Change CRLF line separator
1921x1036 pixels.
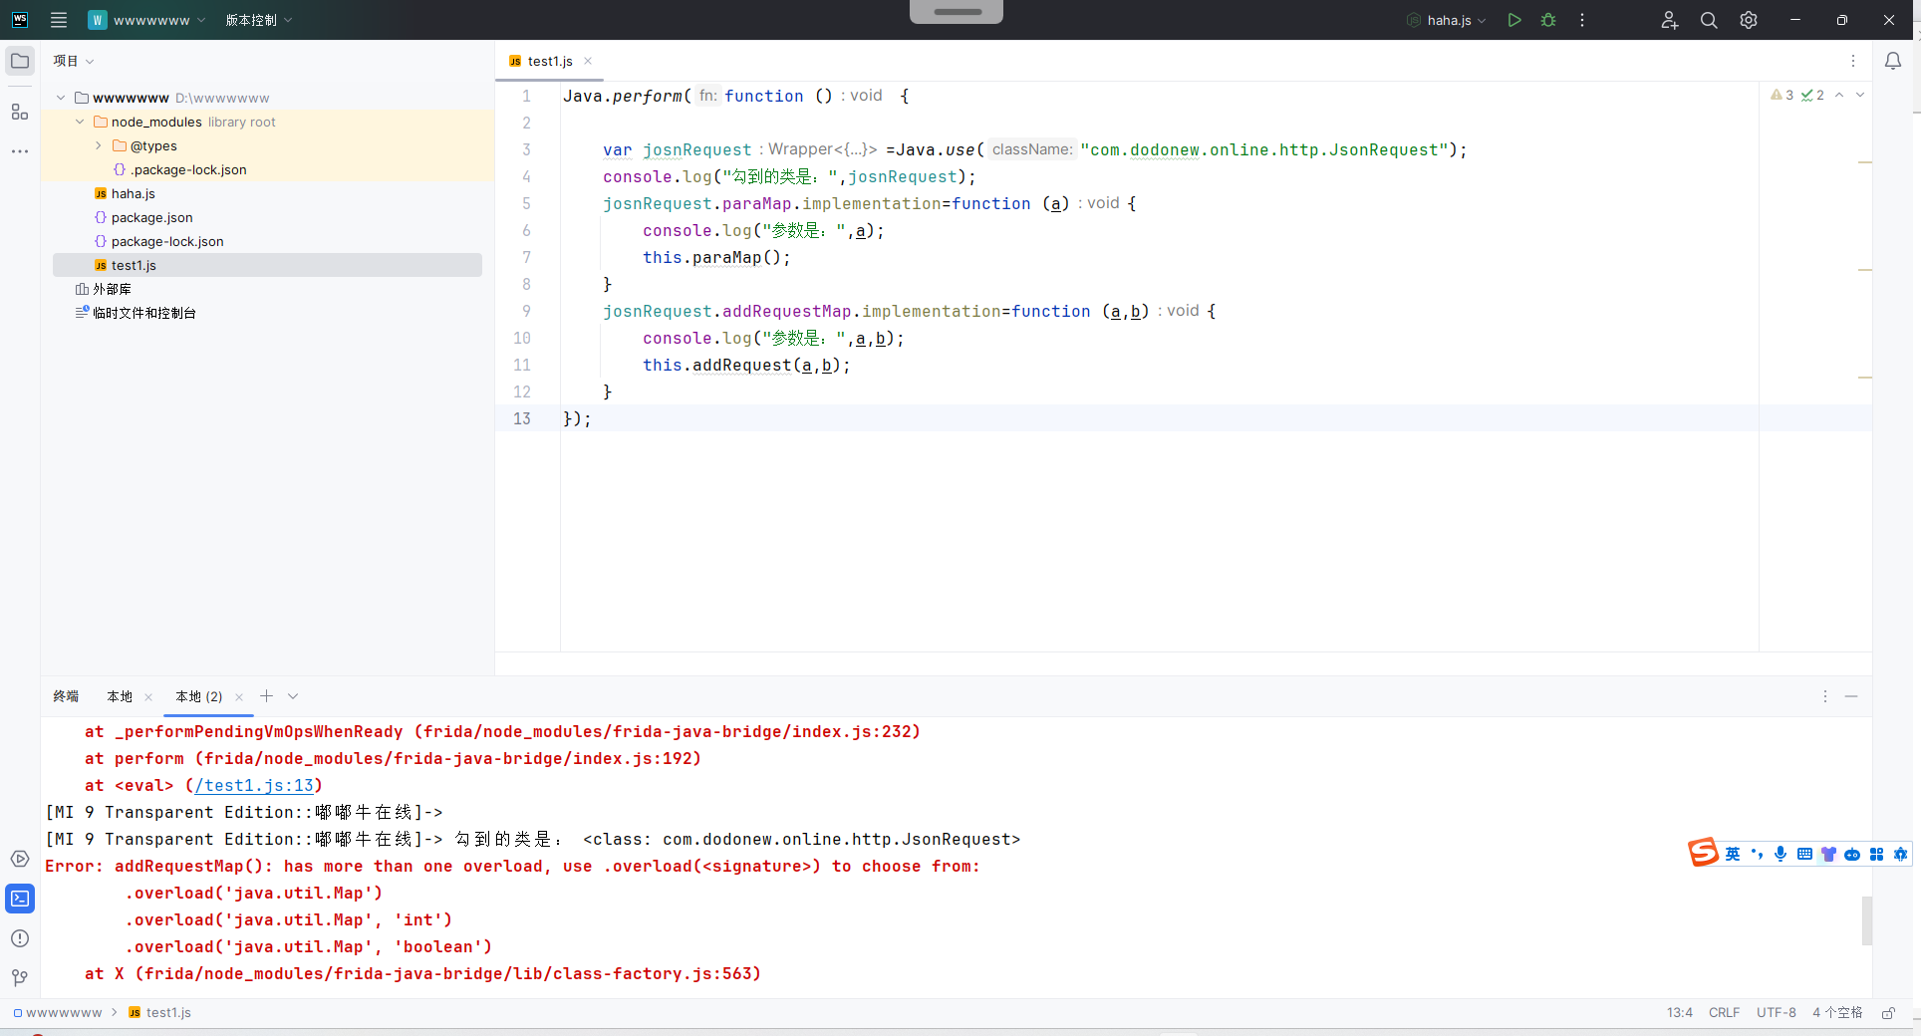pyautogui.click(x=1724, y=1012)
